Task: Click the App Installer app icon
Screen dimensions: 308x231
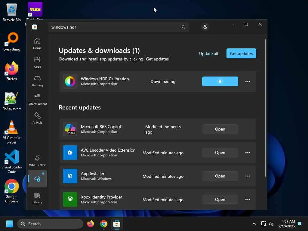Action: pyautogui.click(x=70, y=176)
